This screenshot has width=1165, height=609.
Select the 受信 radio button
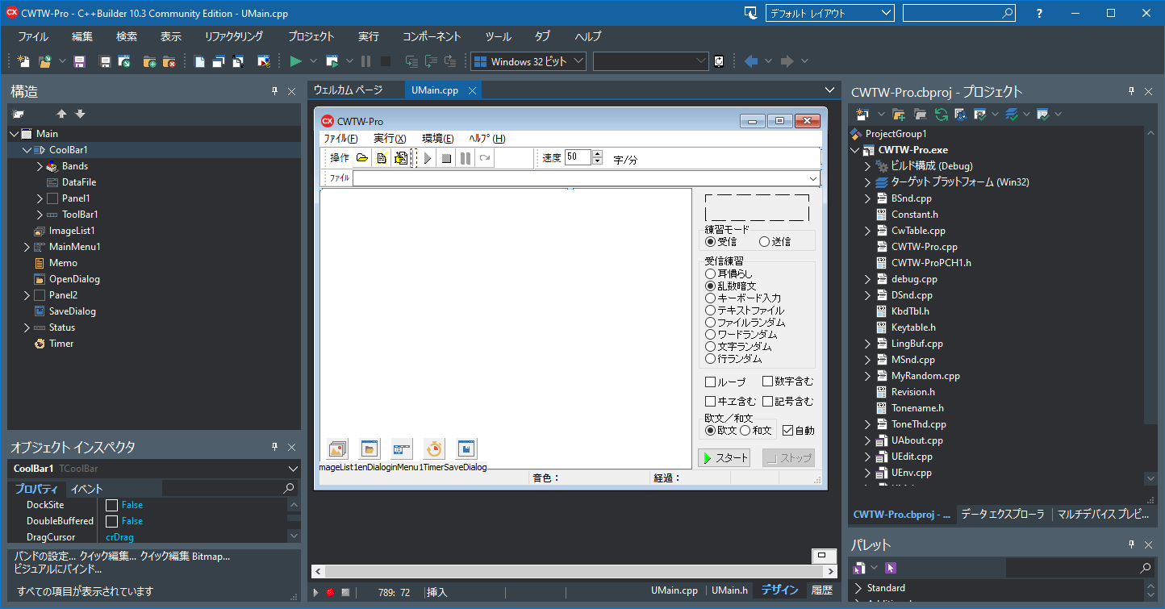[x=720, y=241]
